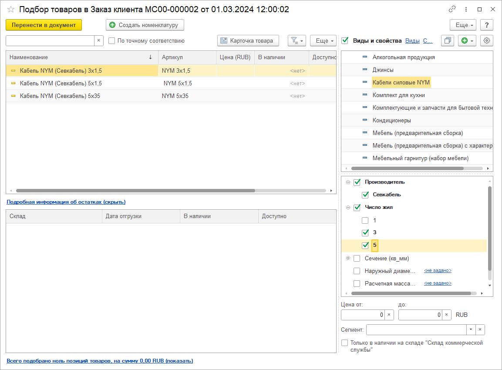
Task: Open the settings gear for filters
Action: [x=487, y=40]
